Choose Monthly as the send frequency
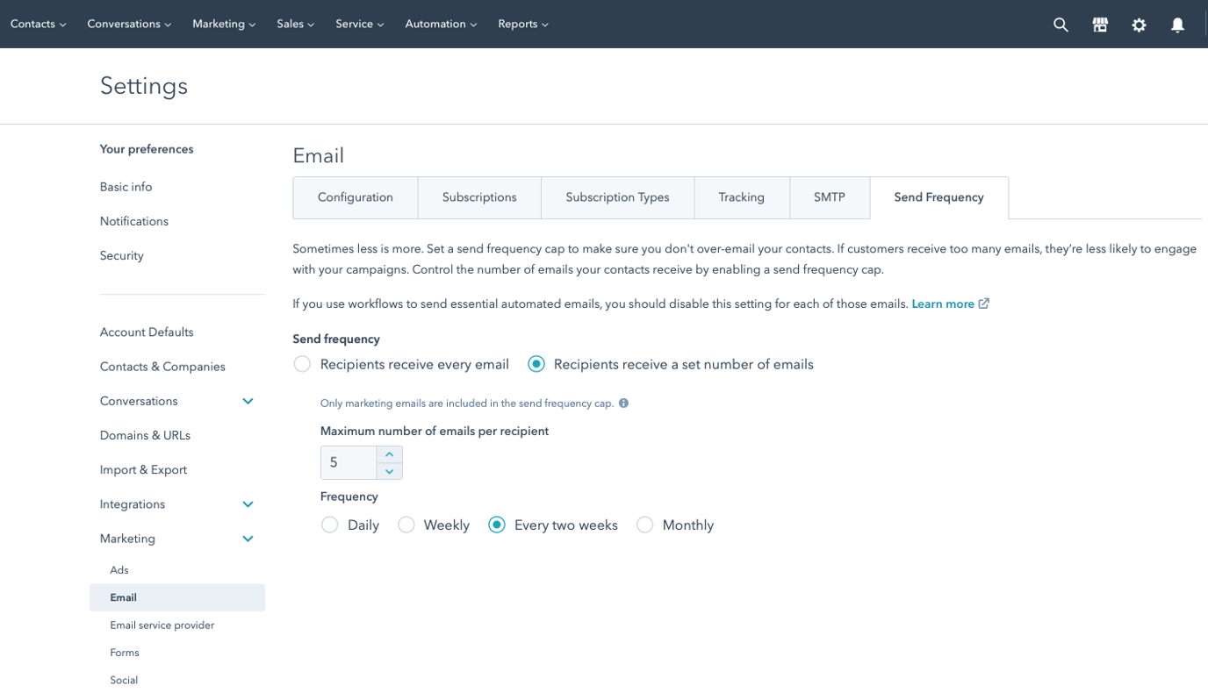The height and width of the screenshot is (700, 1208). pos(645,524)
